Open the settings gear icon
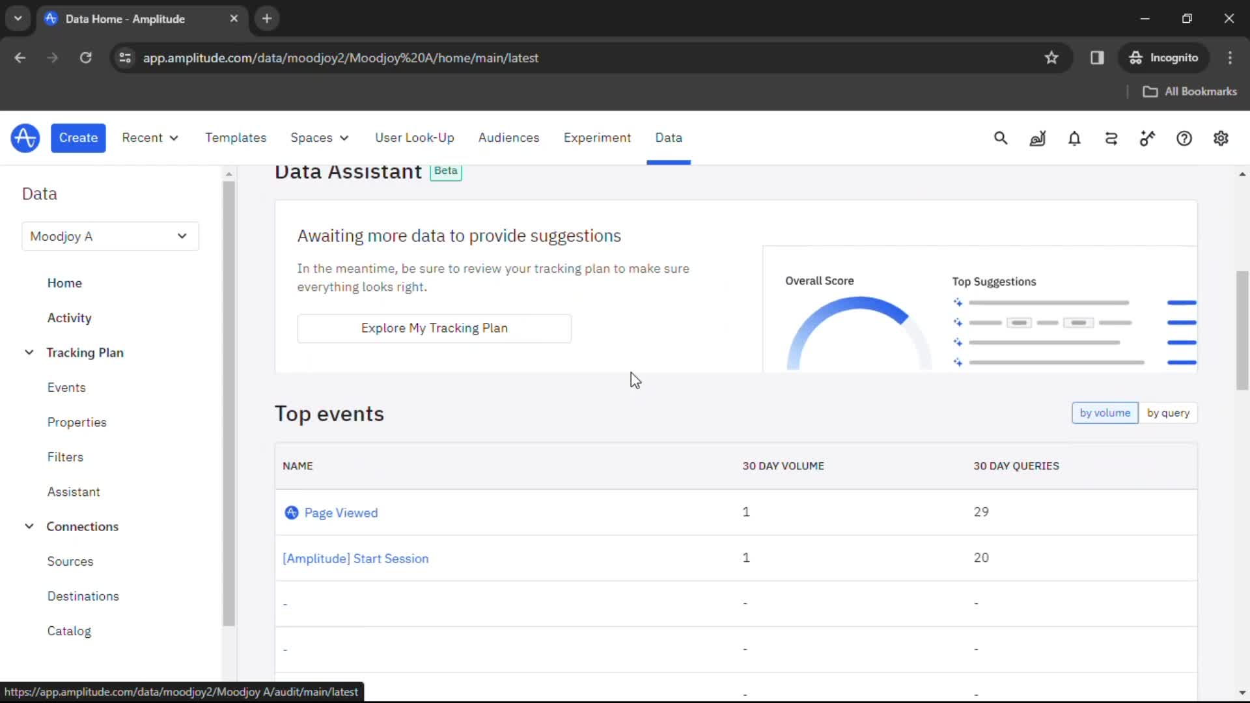This screenshot has height=703, width=1250. pyautogui.click(x=1221, y=138)
